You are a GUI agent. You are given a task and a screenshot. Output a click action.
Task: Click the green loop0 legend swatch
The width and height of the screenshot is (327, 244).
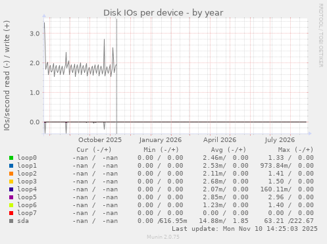point(11,158)
